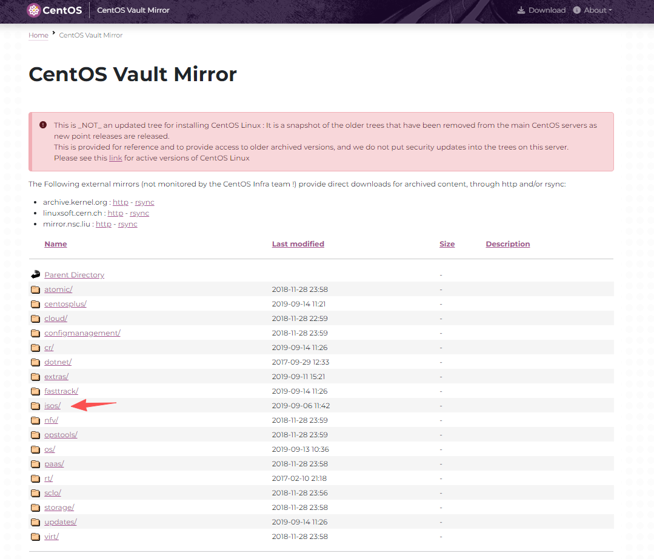654x559 pixels.
Task: Click the folder icon beside dotnet/
Action: [x=35, y=362]
